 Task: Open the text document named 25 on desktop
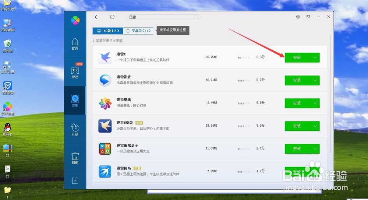tap(7, 171)
